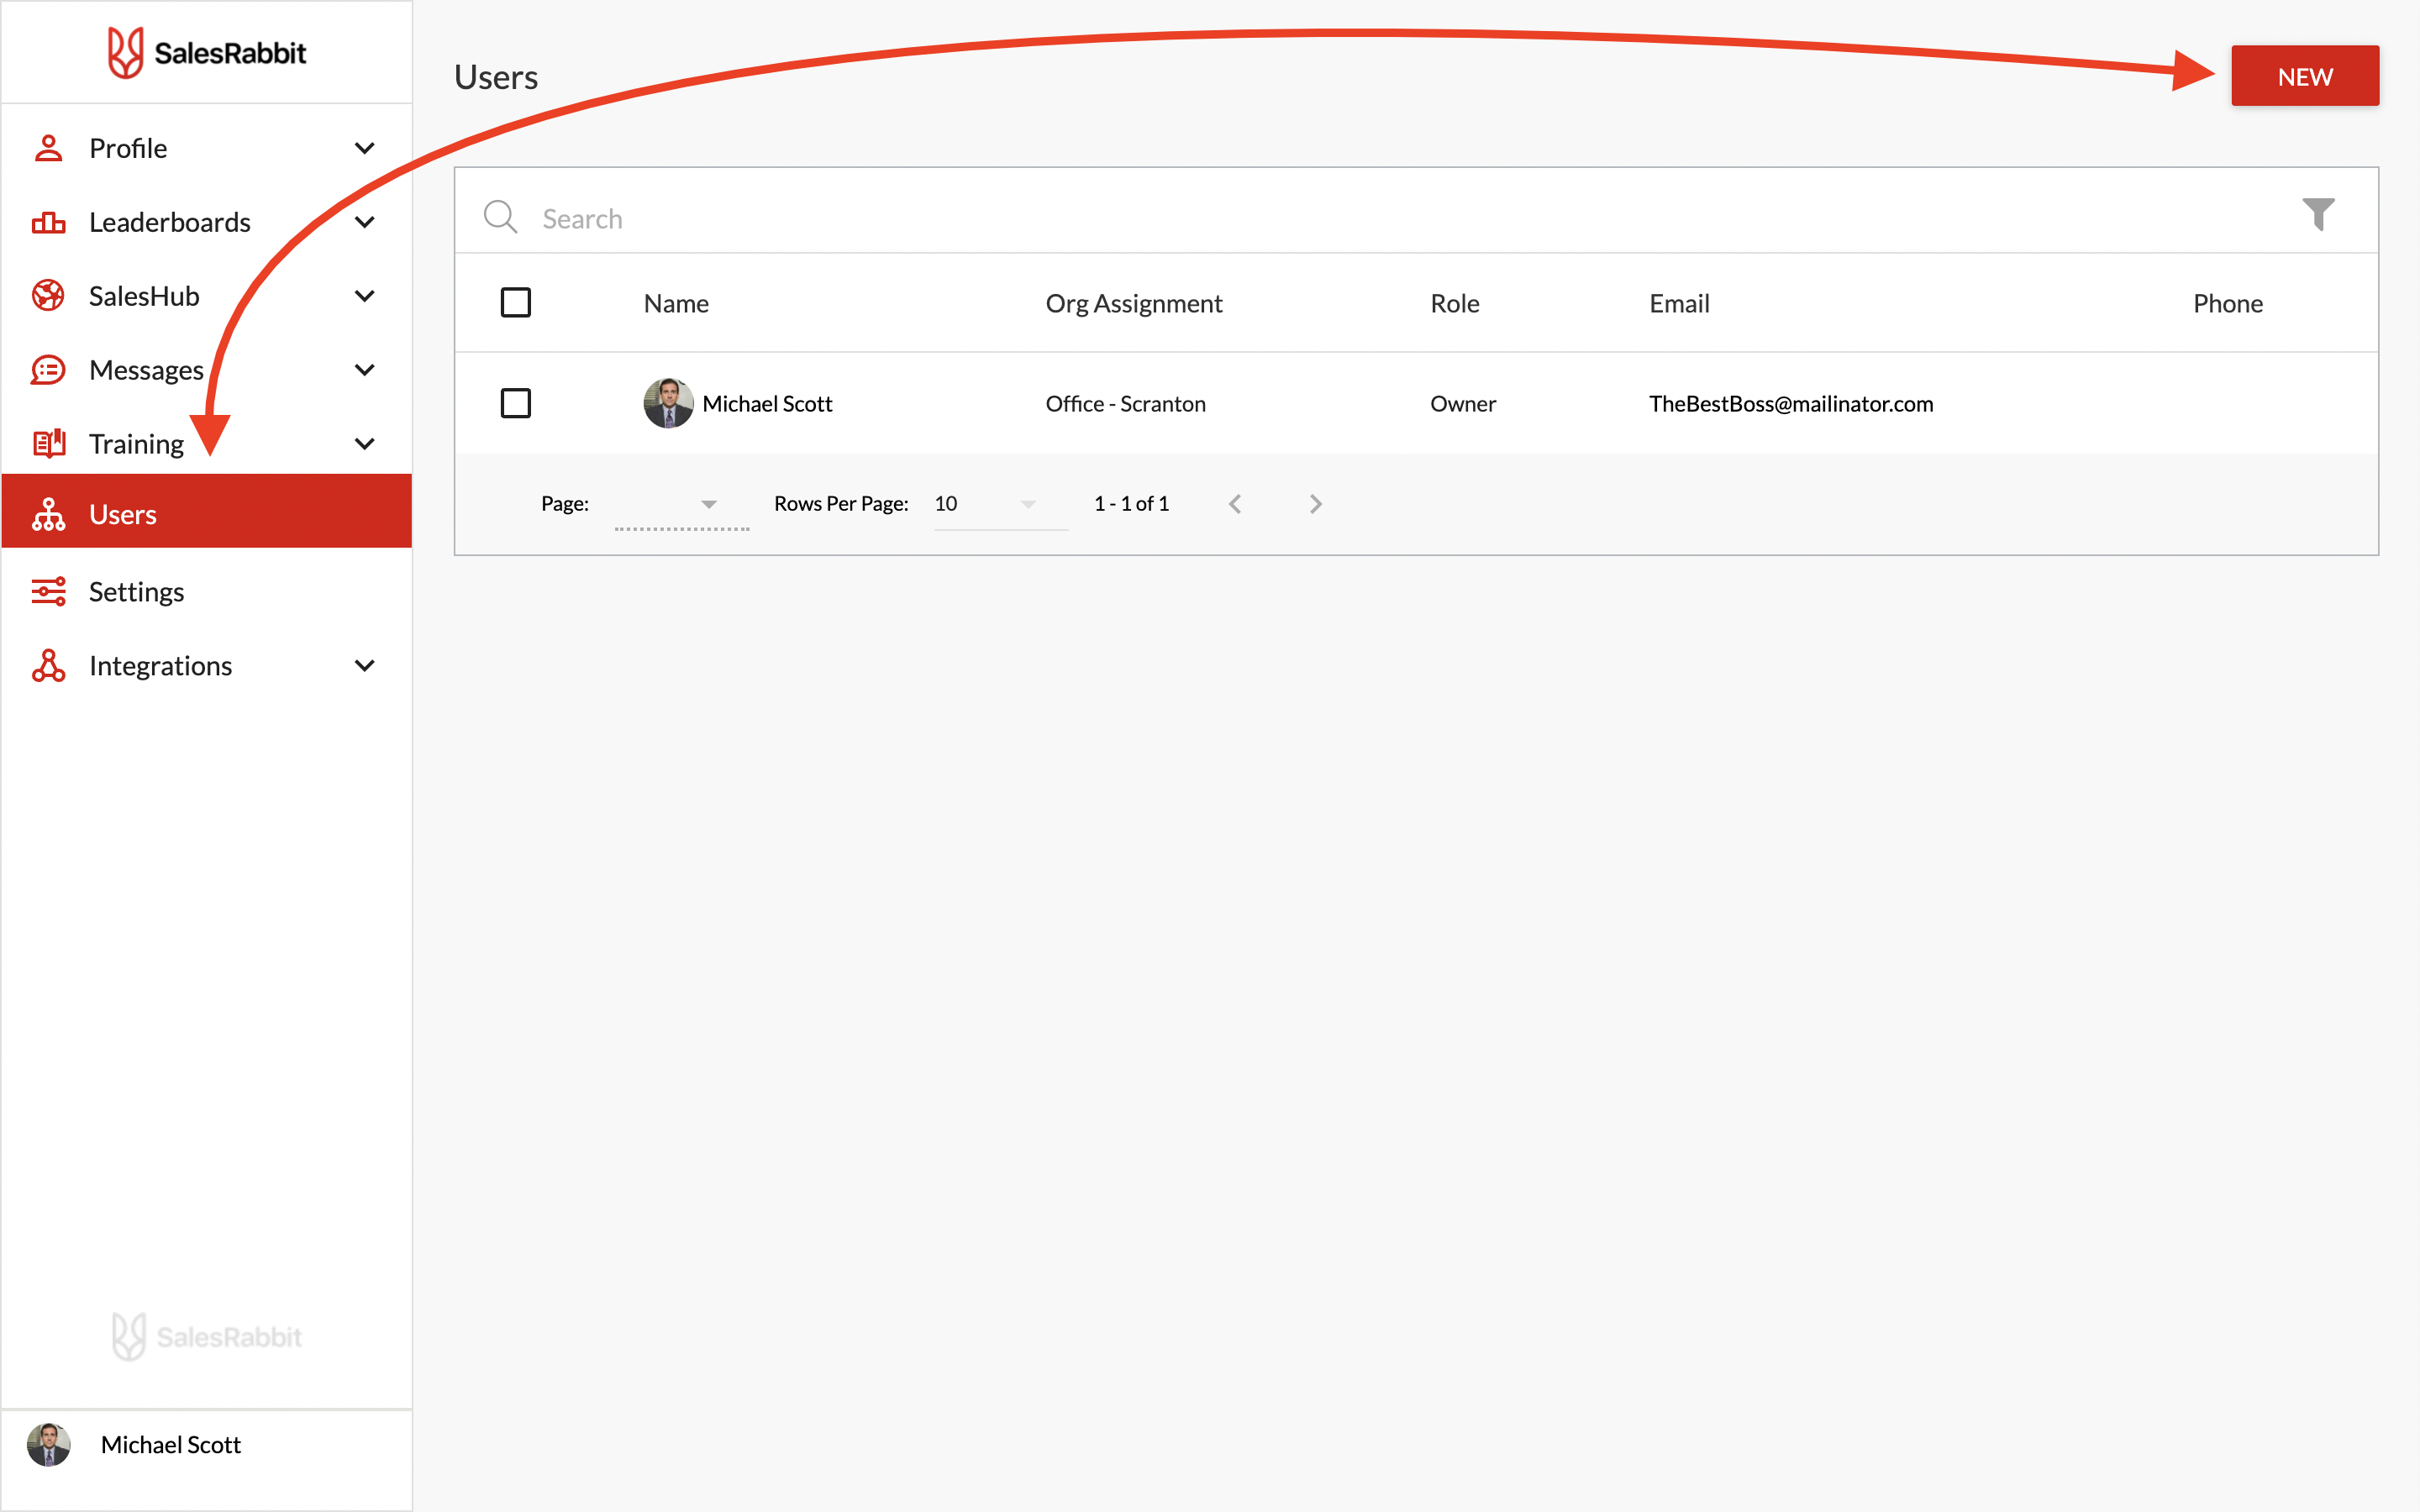Screen dimensions: 2420x1512
Task: Expand the SalesHub menu chevron
Action: [x=365, y=296]
